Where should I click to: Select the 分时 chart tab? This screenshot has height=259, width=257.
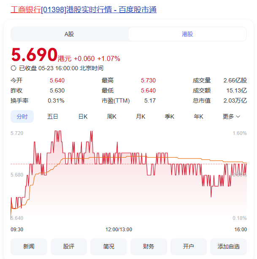coord(22,116)
